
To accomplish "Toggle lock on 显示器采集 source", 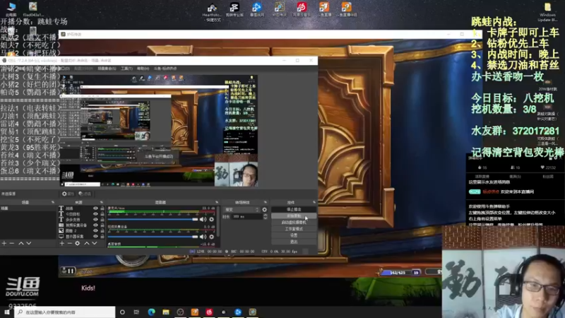I will tap(102, 236).
